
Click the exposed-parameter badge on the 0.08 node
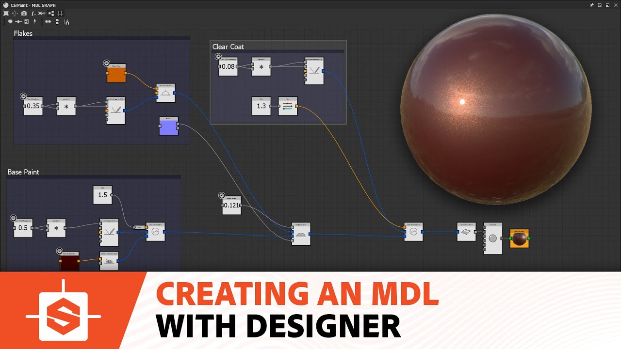coord(218,57)
